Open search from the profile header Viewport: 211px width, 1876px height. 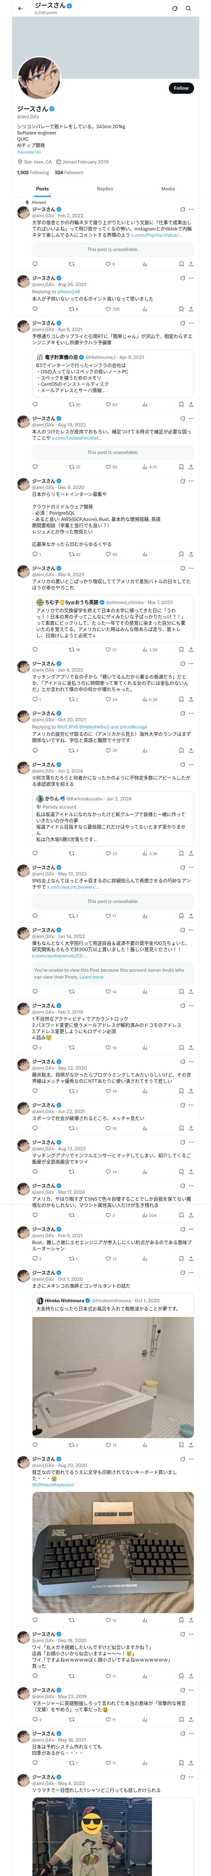pyautogui.click(x=188, y=9)
